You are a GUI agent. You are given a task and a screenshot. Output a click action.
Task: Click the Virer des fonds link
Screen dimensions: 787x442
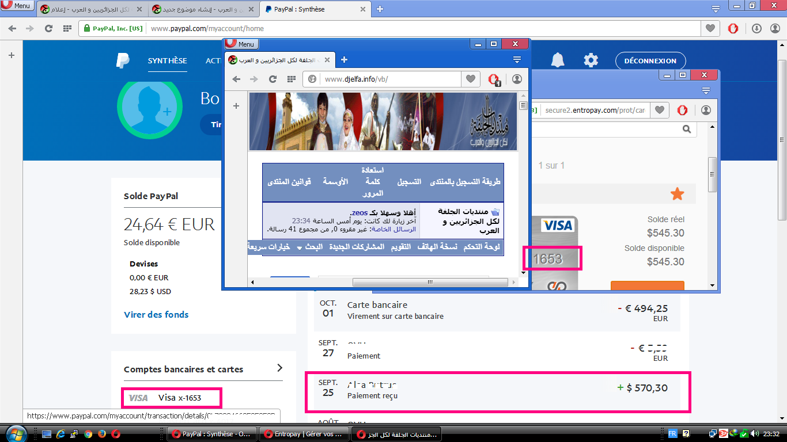click(x=156, y=314)
